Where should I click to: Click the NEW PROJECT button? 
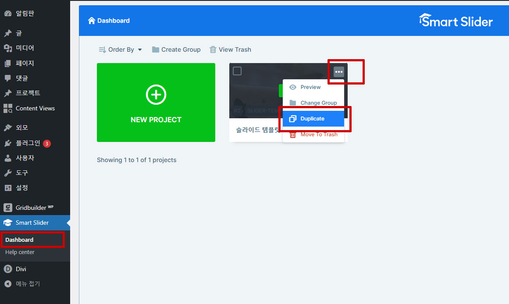(156, 103)
